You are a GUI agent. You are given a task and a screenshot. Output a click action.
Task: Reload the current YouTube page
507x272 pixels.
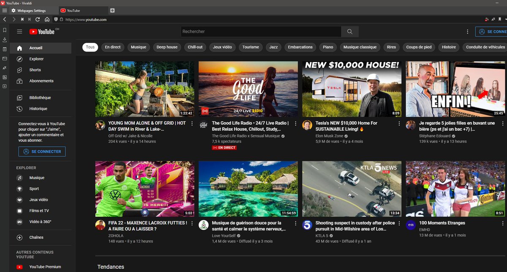[38, 19]
